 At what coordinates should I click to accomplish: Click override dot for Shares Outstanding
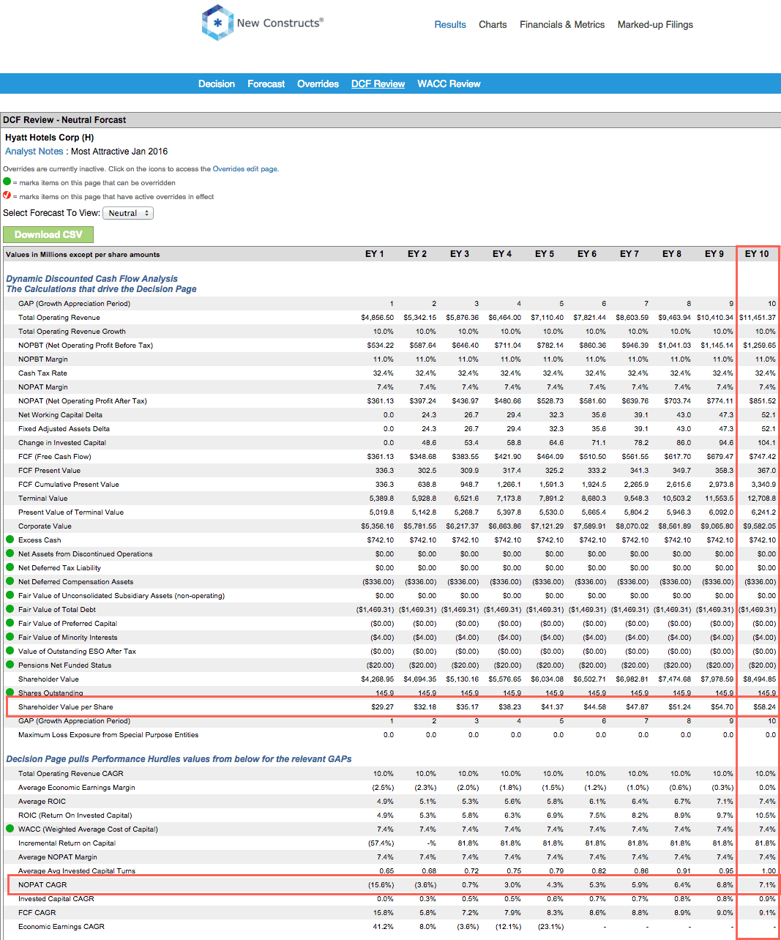click(x=10, y=692)
